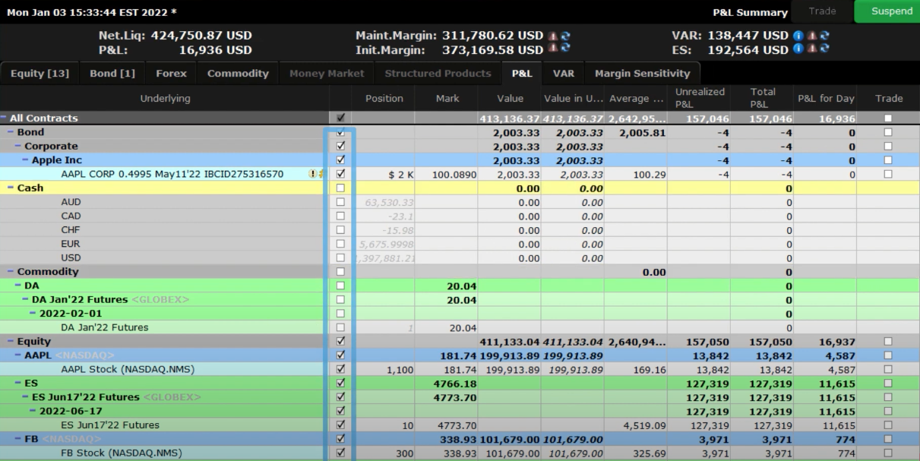920x461 pixels.
Task: Click the warning icon beside Maint.Margin value
Action: click(553, 36)
